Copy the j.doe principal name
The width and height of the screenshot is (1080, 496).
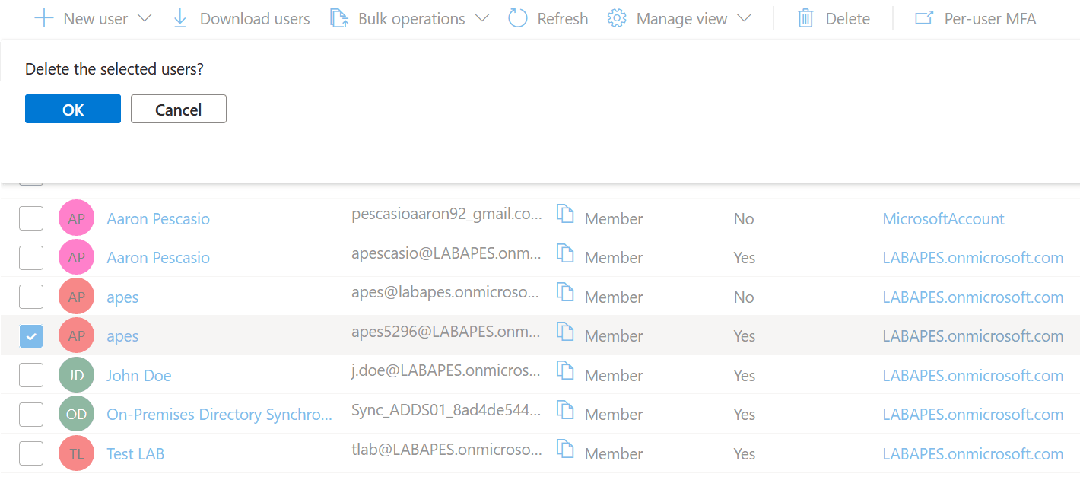[564, 371]
